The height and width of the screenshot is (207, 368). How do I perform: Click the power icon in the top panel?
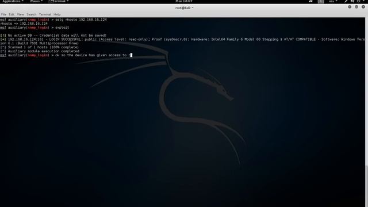click(x=358, y=1)
